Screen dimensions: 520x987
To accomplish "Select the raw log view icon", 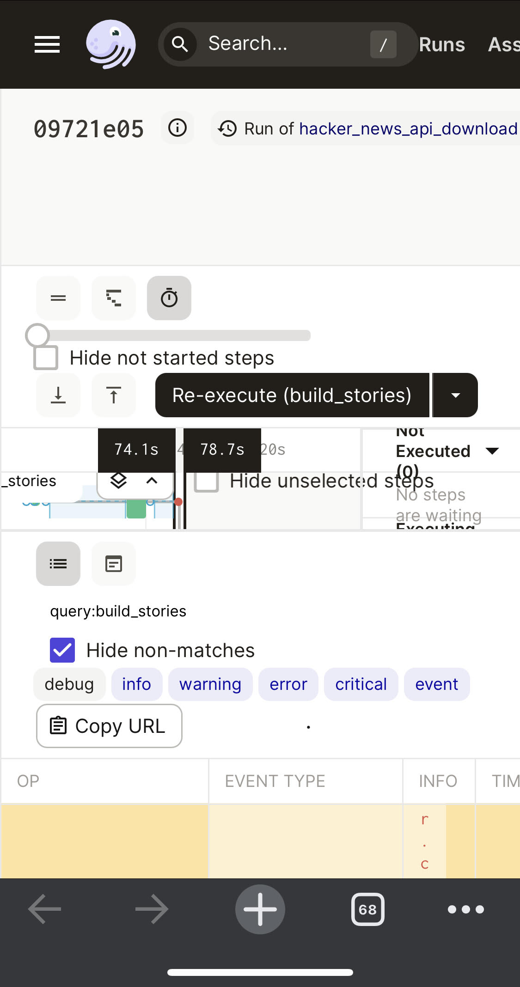I will [113, 564].
